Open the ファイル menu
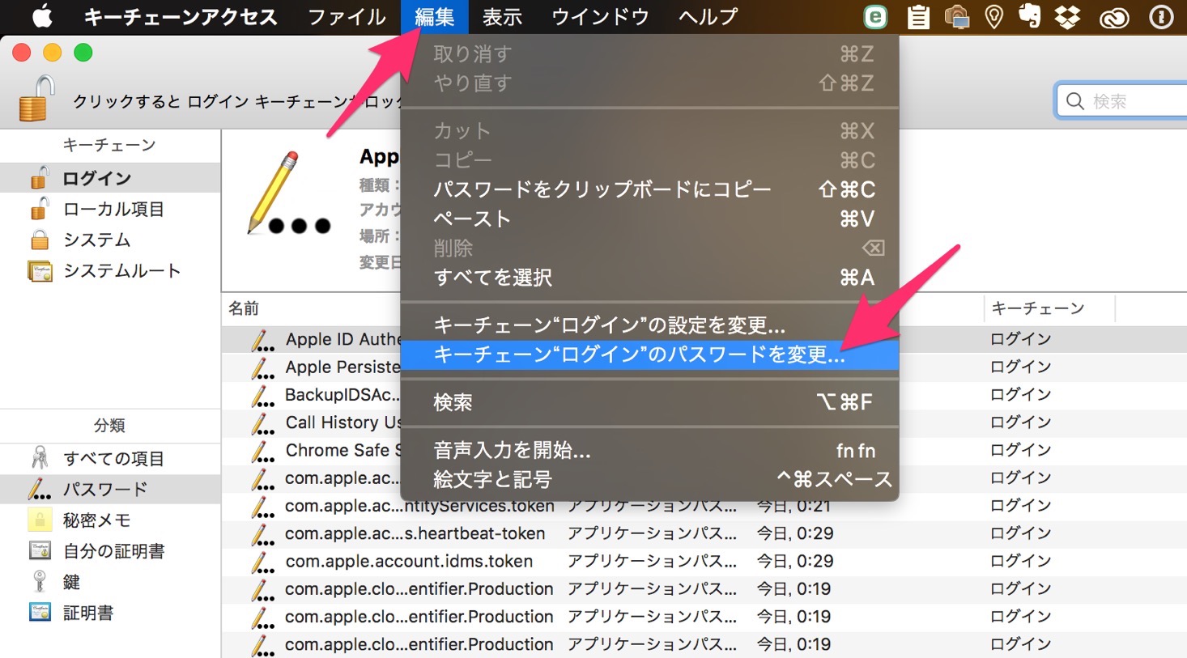The width and height of the screenshot is (1187, 658). pos(347,16)
